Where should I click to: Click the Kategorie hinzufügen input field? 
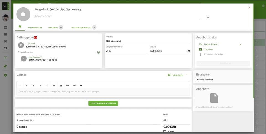[x=117, y=16]
